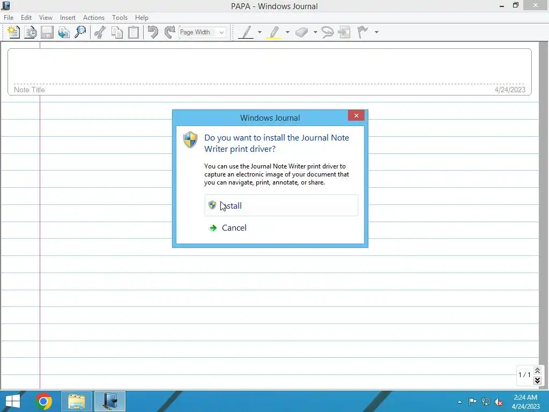Click the Save floppy disk icon
The width and height of the screenshot is (549, 412).
click(x=47, y=32)
